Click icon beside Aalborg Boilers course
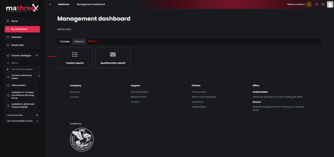Image resolution: width=334 pixels, height=157 pixels. [8, 85]
